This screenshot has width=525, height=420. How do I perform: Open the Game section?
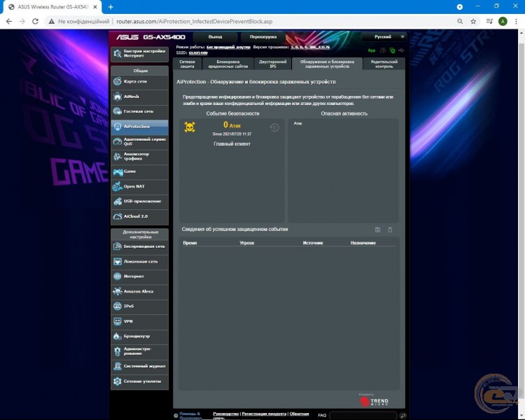tap(139, 171)
